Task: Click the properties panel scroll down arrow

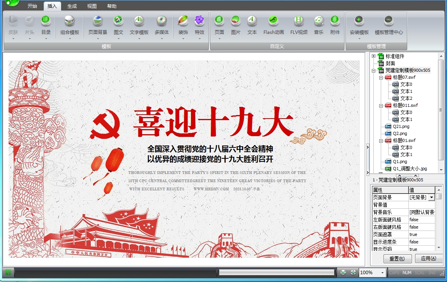Action: (x=439, y=248)
